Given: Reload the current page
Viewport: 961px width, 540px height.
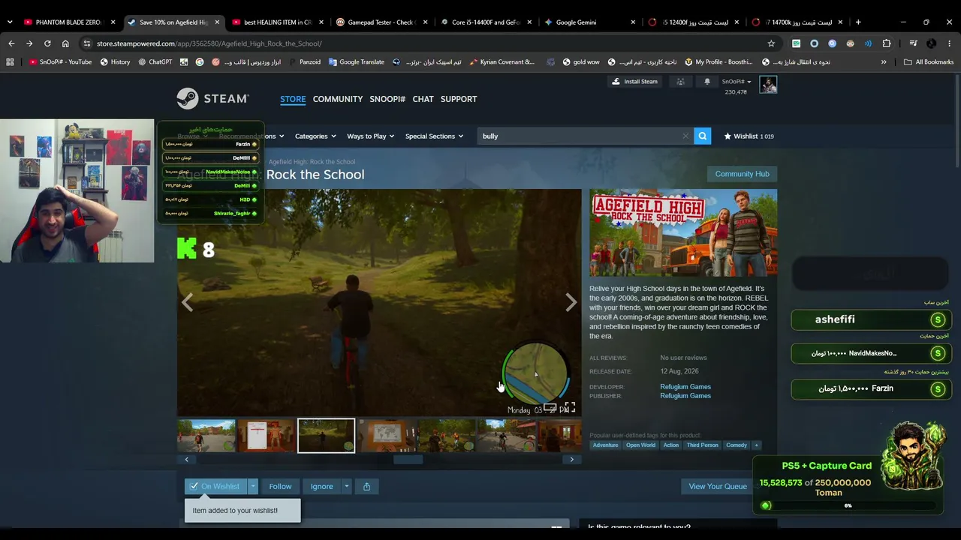Looking at the screenshot, I should point(47,43).
